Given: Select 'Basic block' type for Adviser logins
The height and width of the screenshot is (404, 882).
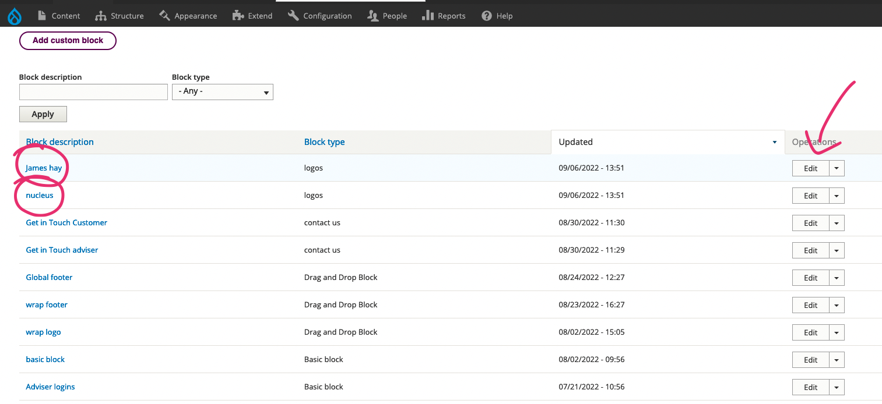Looking at the screenshot, I should click(324, 387).
